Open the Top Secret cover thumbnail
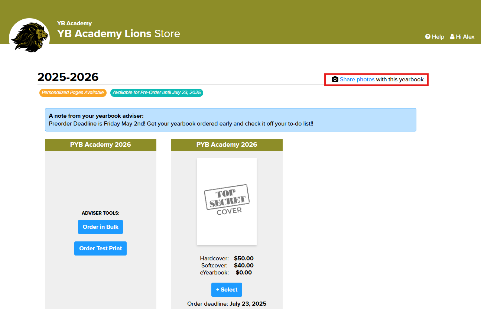This screenshot has height=309, width=481. click(x=227, y=202)
